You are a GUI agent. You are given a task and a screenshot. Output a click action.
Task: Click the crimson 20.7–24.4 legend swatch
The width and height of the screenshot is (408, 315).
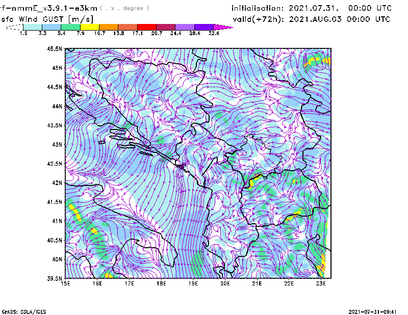coord(166,27)
